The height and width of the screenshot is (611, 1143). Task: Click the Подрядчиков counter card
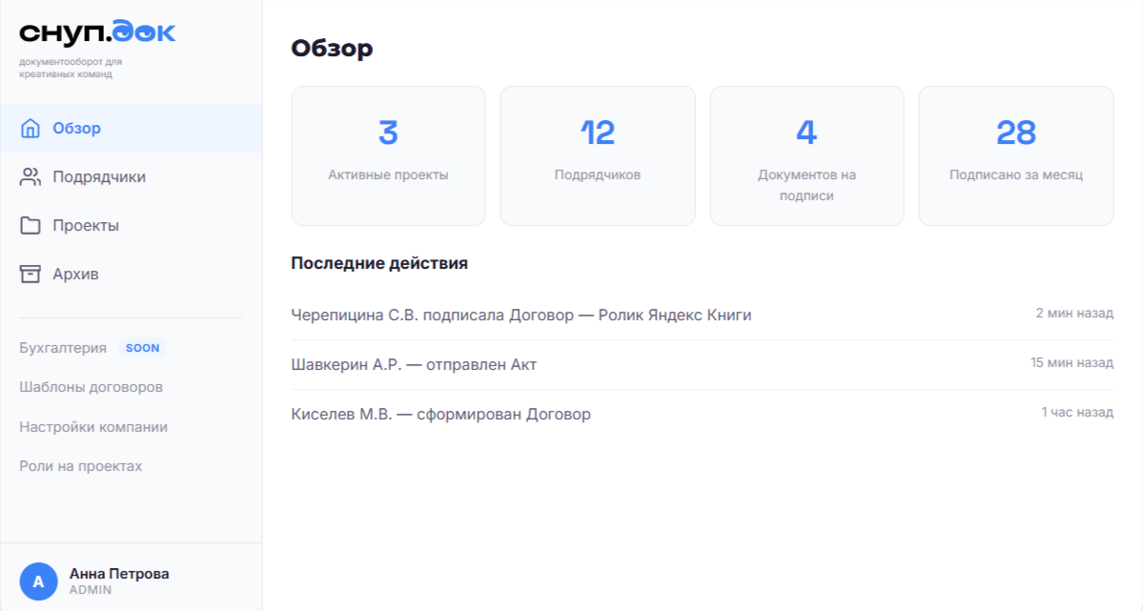[597, 155]
